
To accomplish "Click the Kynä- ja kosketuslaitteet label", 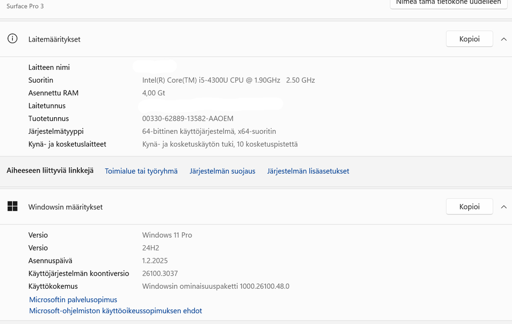I will click(x=67, y=144).
